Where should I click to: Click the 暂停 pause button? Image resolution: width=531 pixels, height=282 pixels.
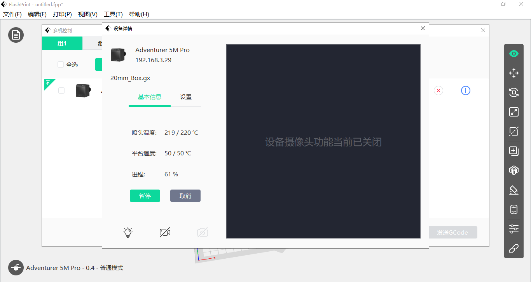[145, 196]
